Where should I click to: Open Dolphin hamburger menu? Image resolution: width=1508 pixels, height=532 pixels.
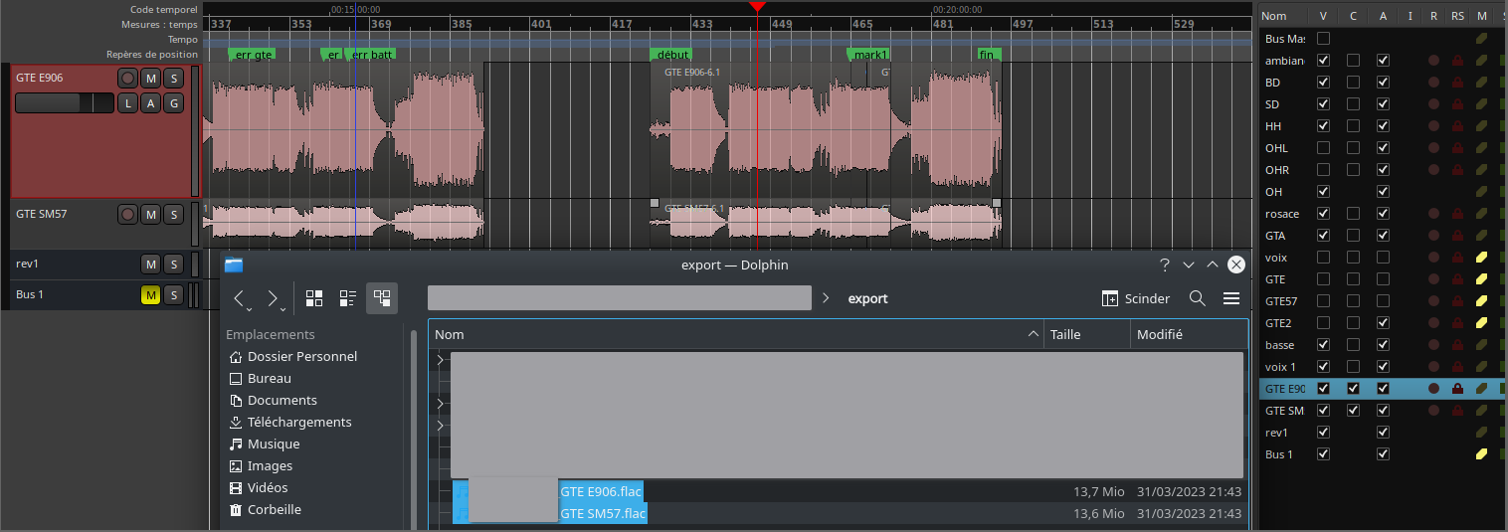click(x=1231, y=298)
